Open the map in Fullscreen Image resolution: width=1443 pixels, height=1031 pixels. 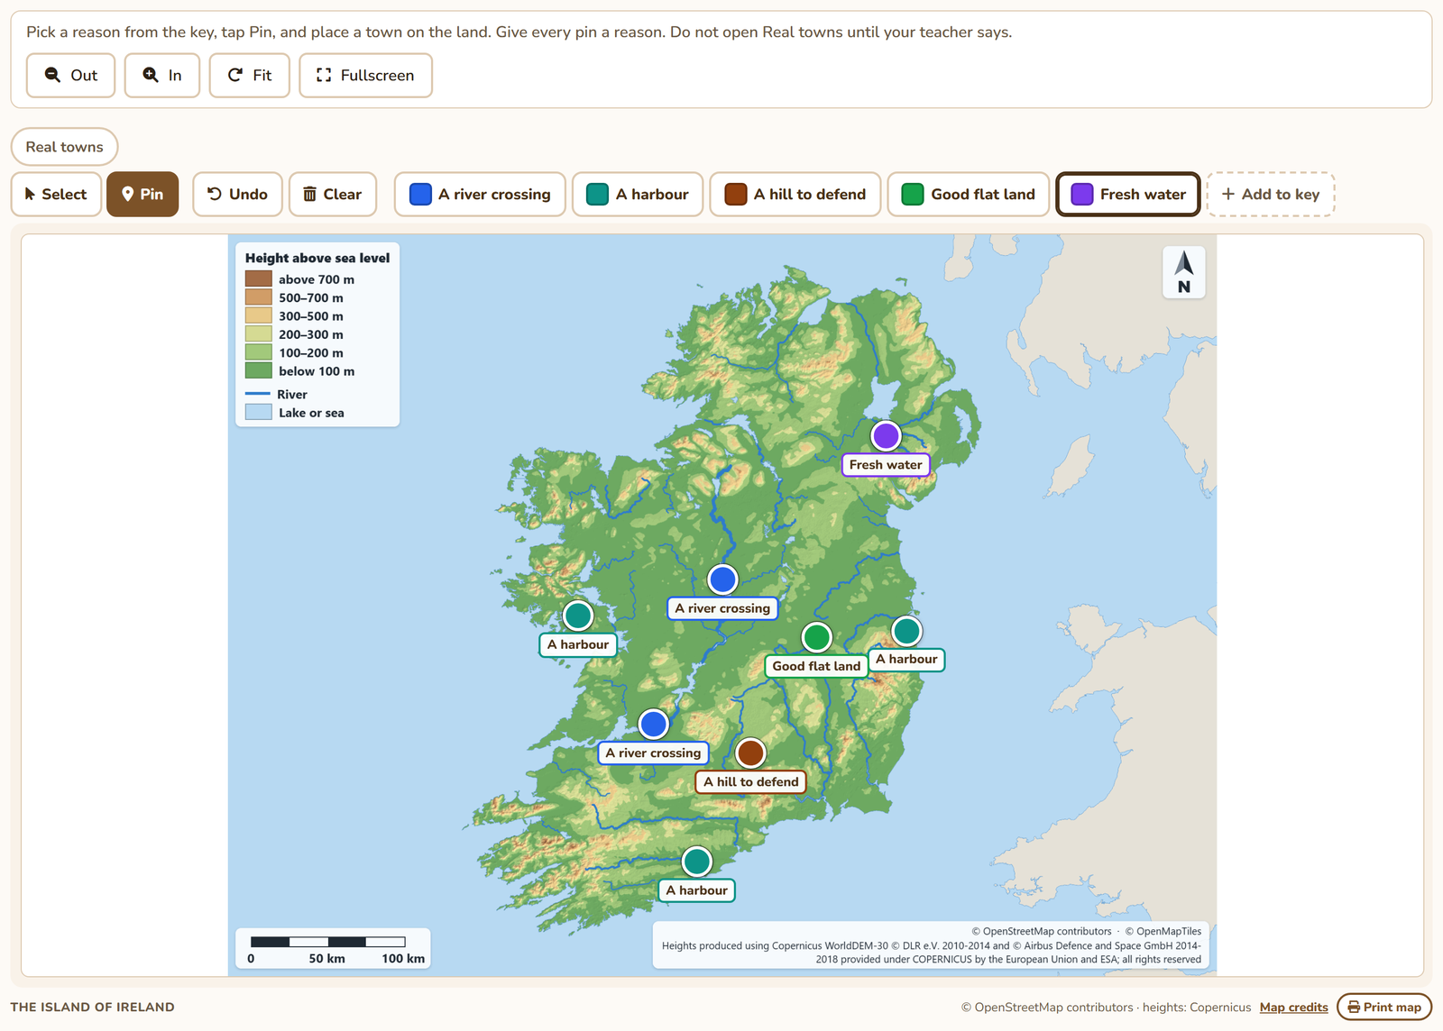pyautogui.click(x=365, y=75)
